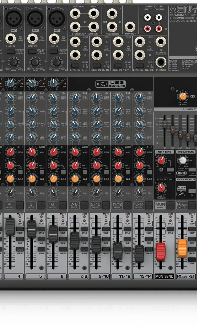Click the MON SEND label strip
The width and height of the screenshot is (197, 332).
point(164,276)
